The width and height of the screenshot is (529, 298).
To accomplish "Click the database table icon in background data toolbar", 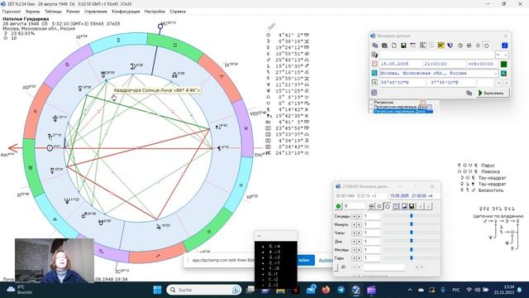I will pos(413,46).
